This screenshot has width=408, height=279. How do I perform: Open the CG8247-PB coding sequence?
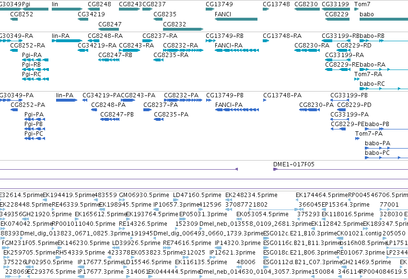(x=110, y=119)
